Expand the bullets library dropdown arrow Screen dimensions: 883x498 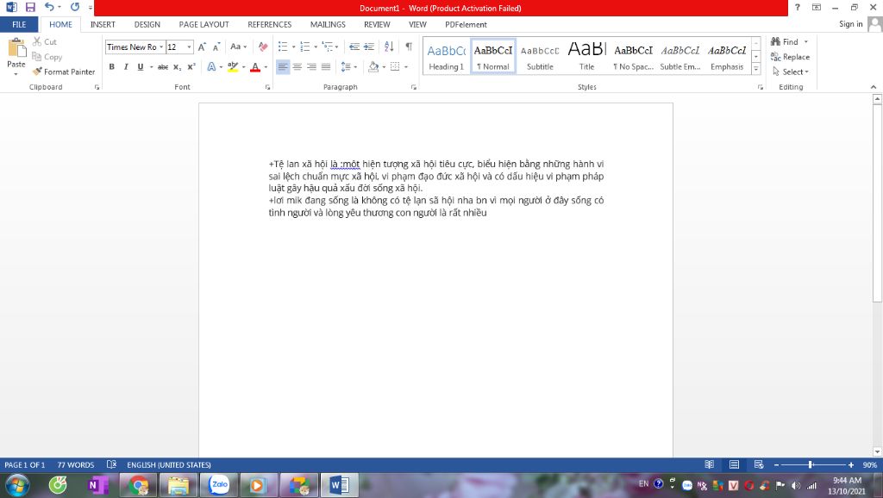293,47
